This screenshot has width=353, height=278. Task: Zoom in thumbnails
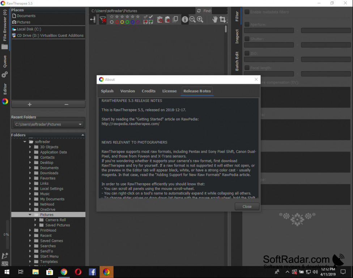200,20
